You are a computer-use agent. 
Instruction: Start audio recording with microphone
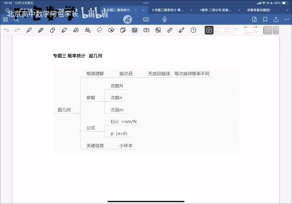[x=164, y=19]
